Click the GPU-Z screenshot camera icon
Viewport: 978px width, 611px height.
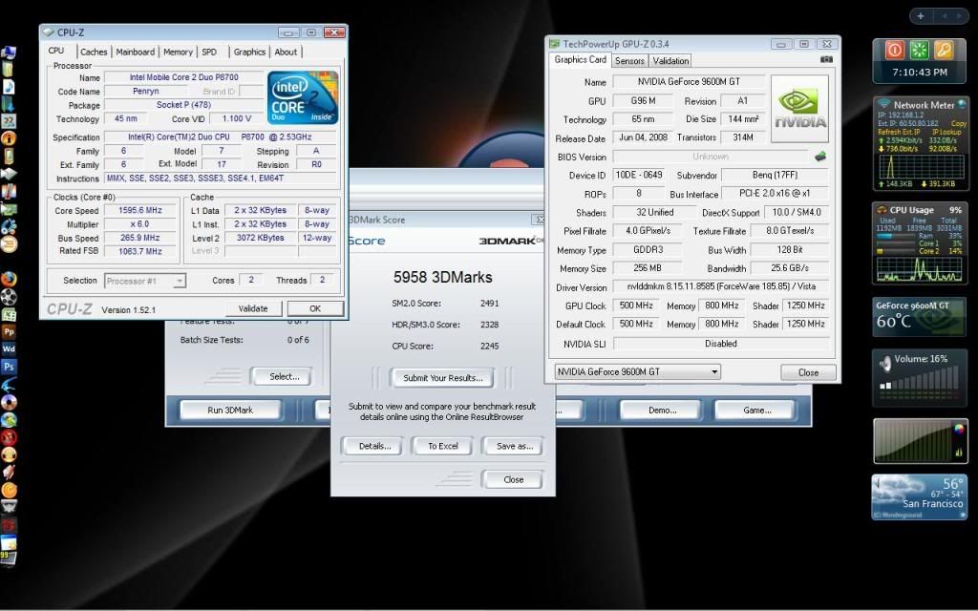[x=826, y=60]
